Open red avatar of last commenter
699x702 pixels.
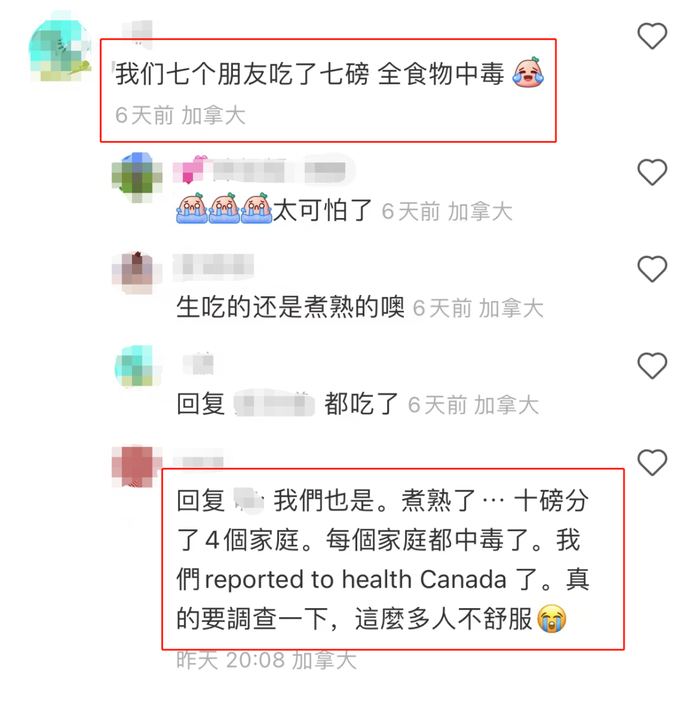[136, 466]
